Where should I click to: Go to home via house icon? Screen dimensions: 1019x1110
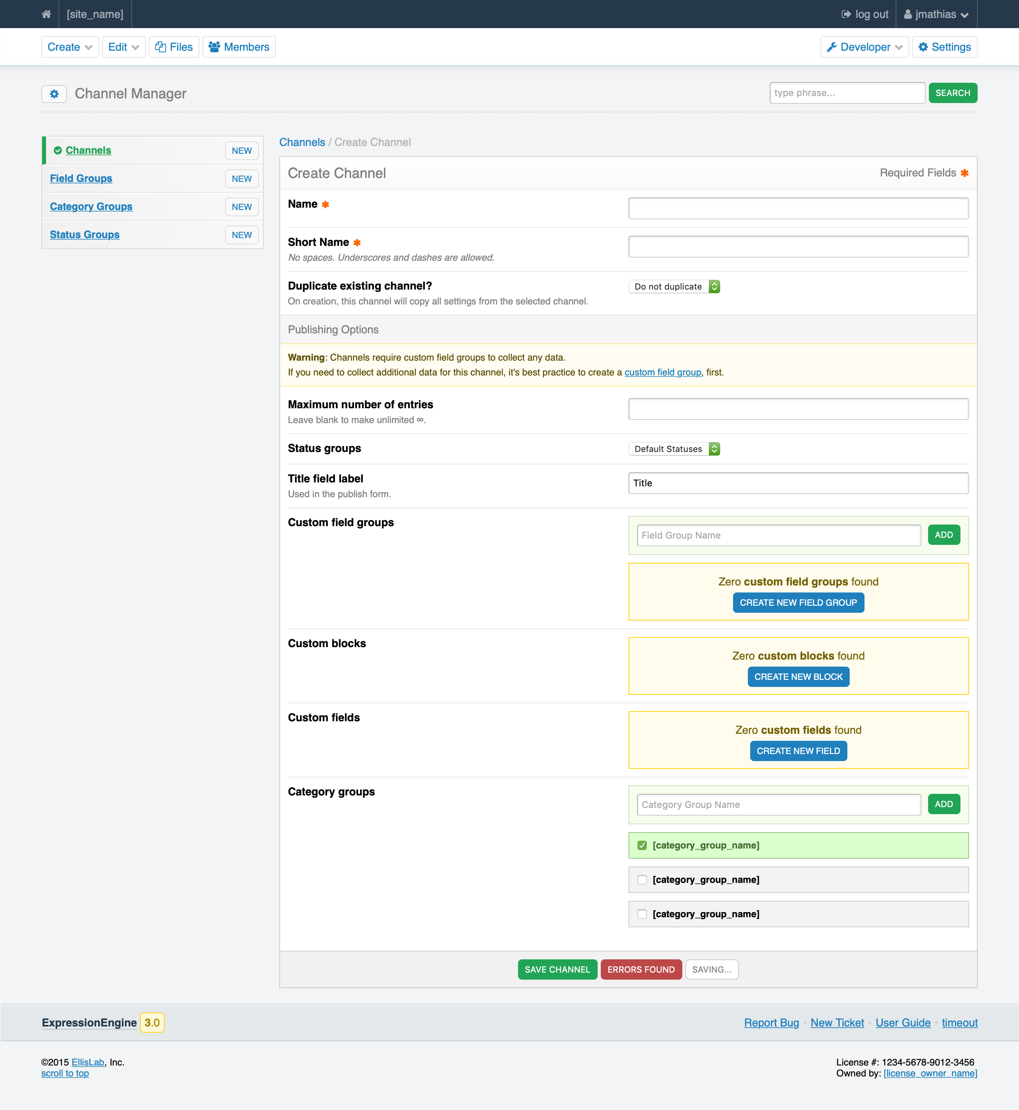tap(46, 14)
